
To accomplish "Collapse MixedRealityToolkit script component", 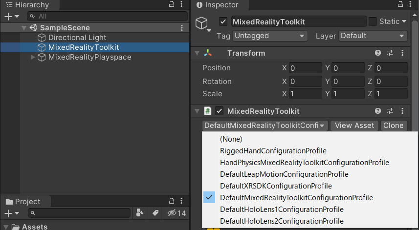I will coord(197,111).
